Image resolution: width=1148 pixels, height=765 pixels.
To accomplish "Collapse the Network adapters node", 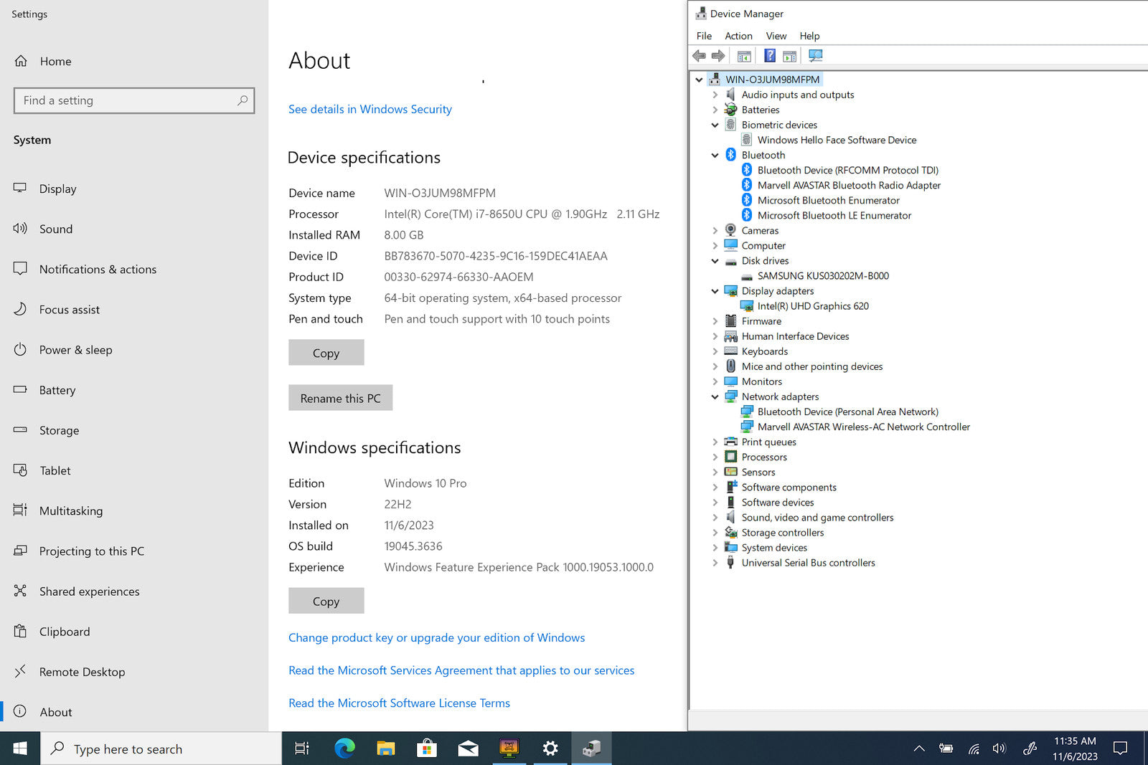I will [715, 396].
